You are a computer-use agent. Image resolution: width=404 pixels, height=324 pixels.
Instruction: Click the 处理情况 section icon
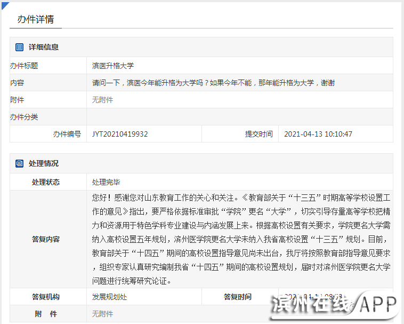coord(20,163)
